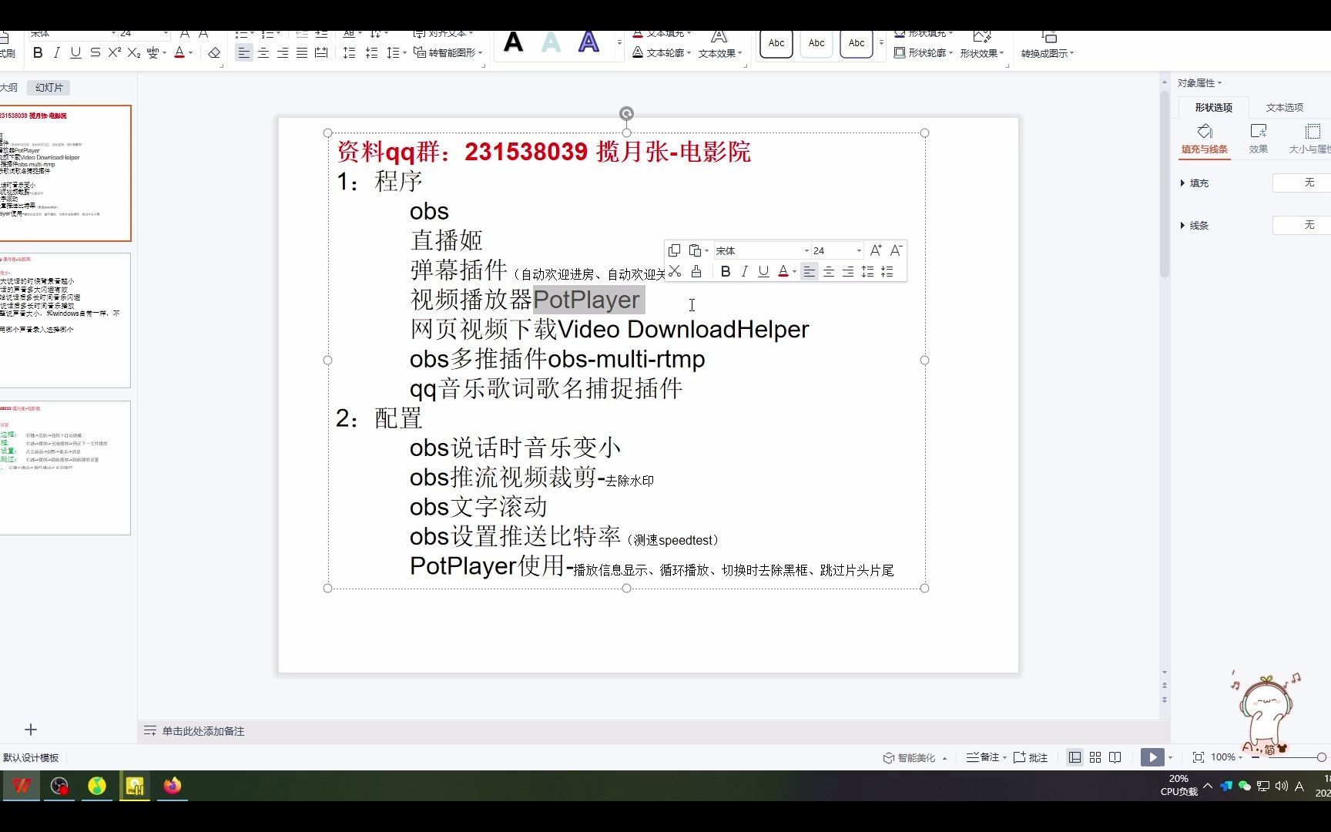The width and height of the screenshot is (1331, 832).
Task: Click the 智能美化 button
Action: pos(910,758)
